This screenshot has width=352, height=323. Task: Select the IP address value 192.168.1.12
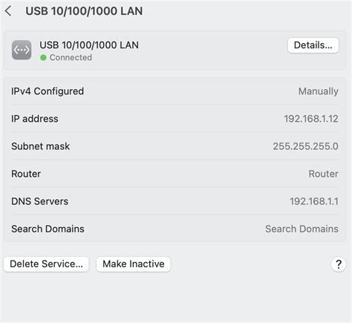click(x=311, y=119)
